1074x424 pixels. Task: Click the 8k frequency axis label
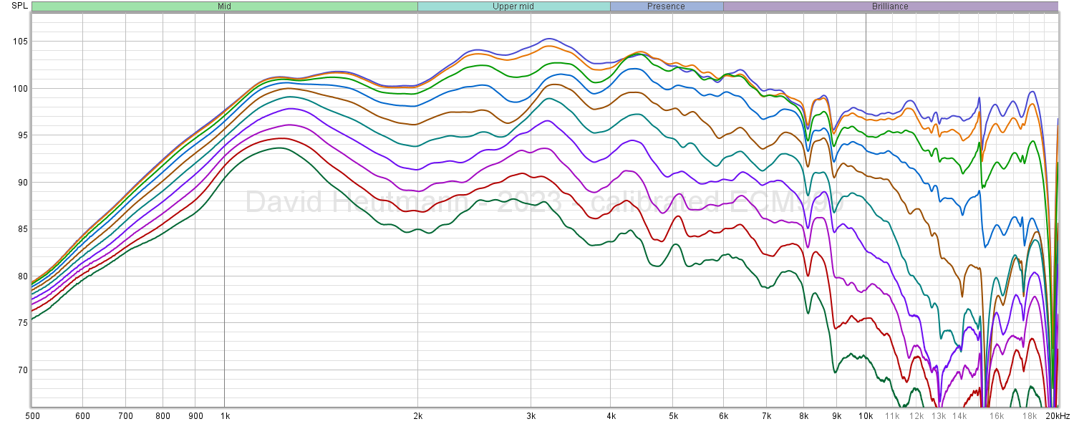[804, 416]
